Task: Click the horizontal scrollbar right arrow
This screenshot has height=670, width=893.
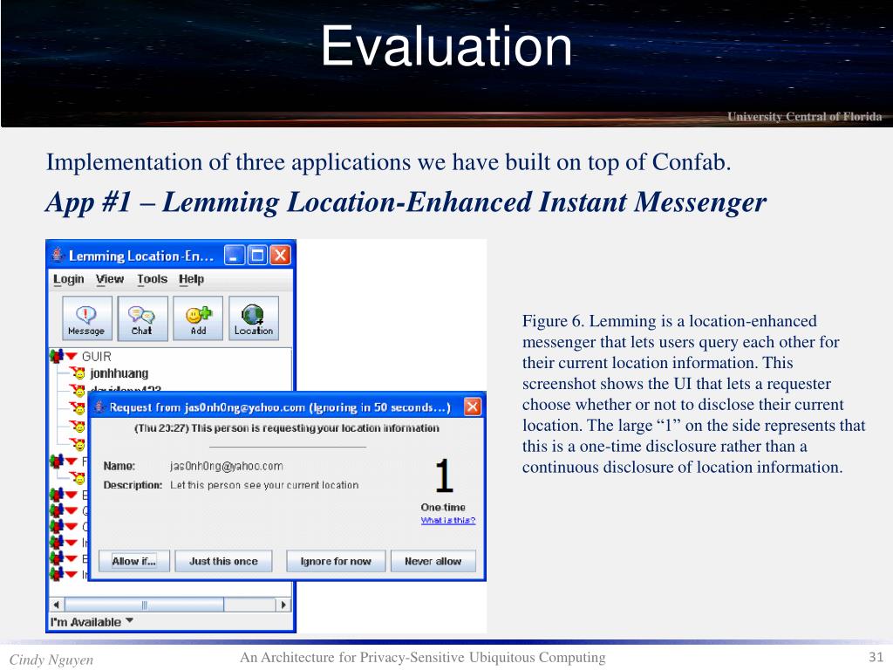Action: point(283,605)
